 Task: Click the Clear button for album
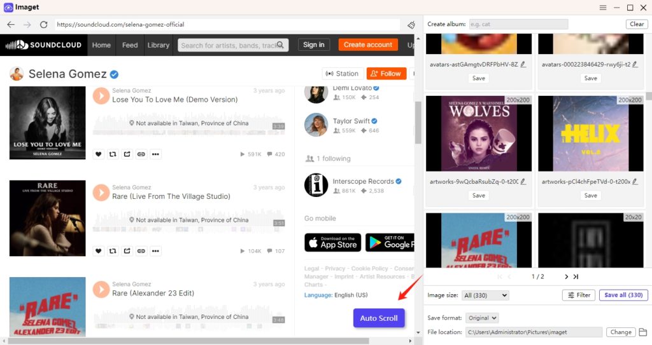pyautogui.click(x=637, y=24)
